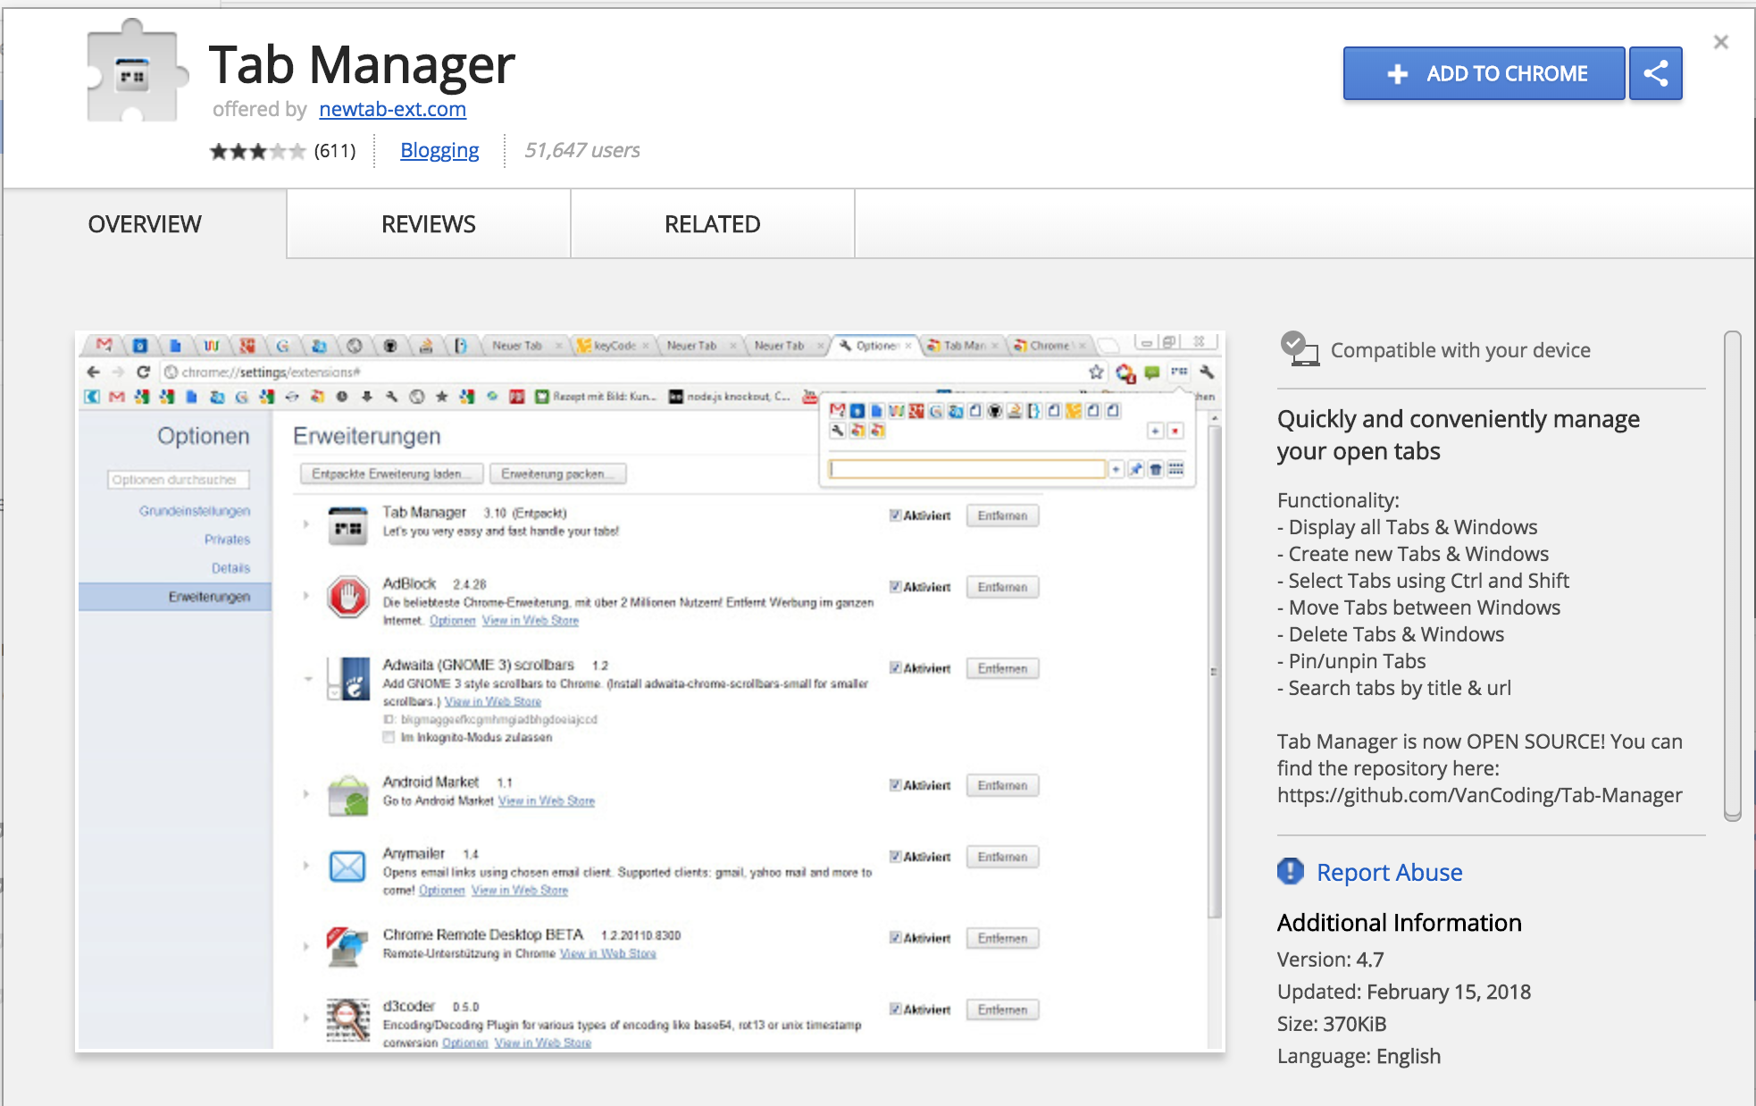The height and width of the screenshot is (1106, 1756).
Task: Click the d3coder magnifier icon in screenshot
Action: pyautogui.click(x=347, y=1018)
